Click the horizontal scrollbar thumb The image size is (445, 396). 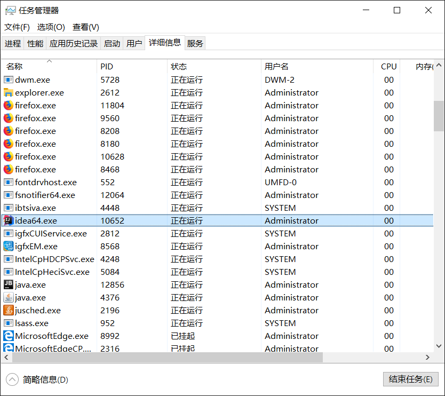[167, 357]
